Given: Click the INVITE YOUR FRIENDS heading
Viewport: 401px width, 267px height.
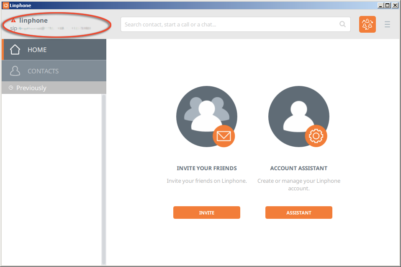Looking at the screenshot, I should [207, 168].
